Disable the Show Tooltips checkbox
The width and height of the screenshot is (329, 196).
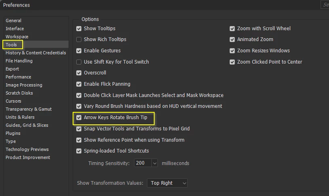(79, 29)
